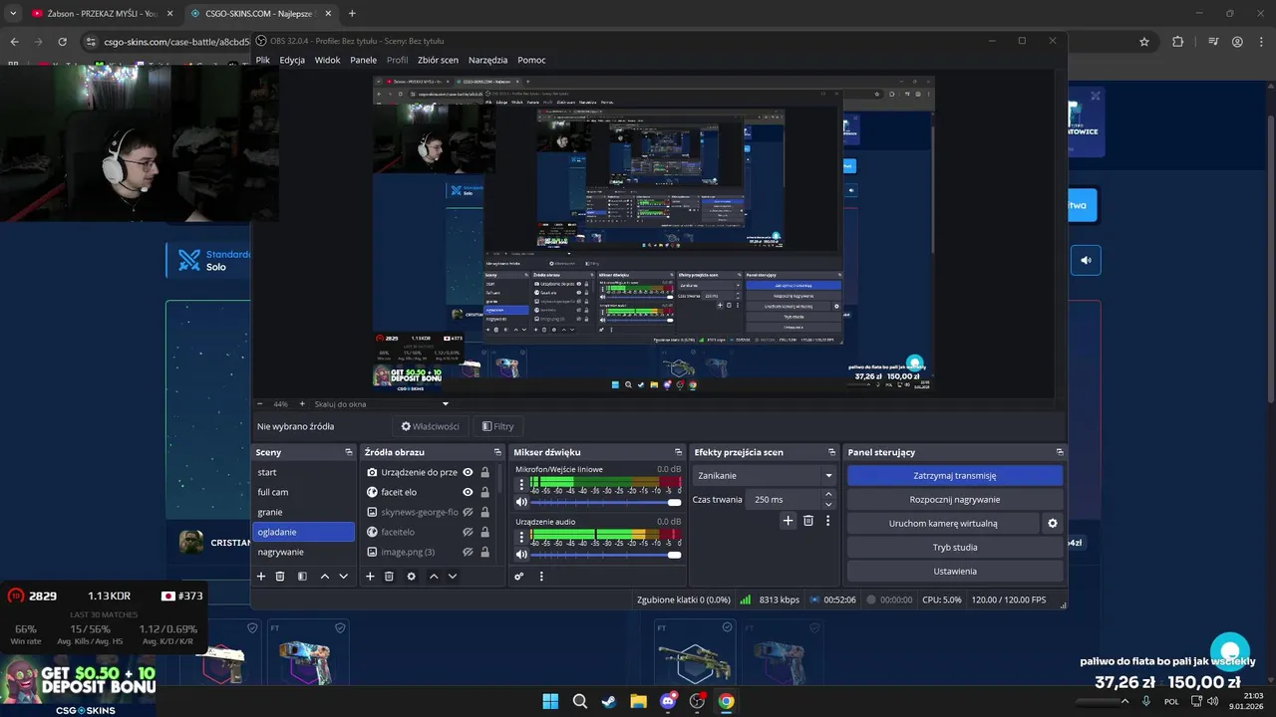Click Rozpocznij nagrywanie button
This screenshot has height=717, width=1276.
[955, 500]
